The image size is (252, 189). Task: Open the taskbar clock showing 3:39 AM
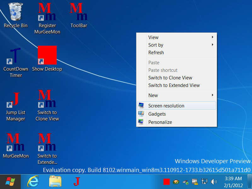click(233, 182)
